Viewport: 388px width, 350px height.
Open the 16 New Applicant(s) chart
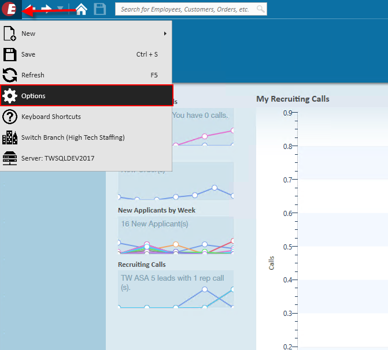176,235
